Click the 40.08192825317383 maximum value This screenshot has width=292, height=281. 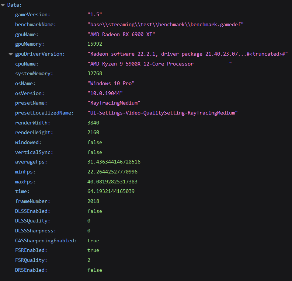(112, 182)
